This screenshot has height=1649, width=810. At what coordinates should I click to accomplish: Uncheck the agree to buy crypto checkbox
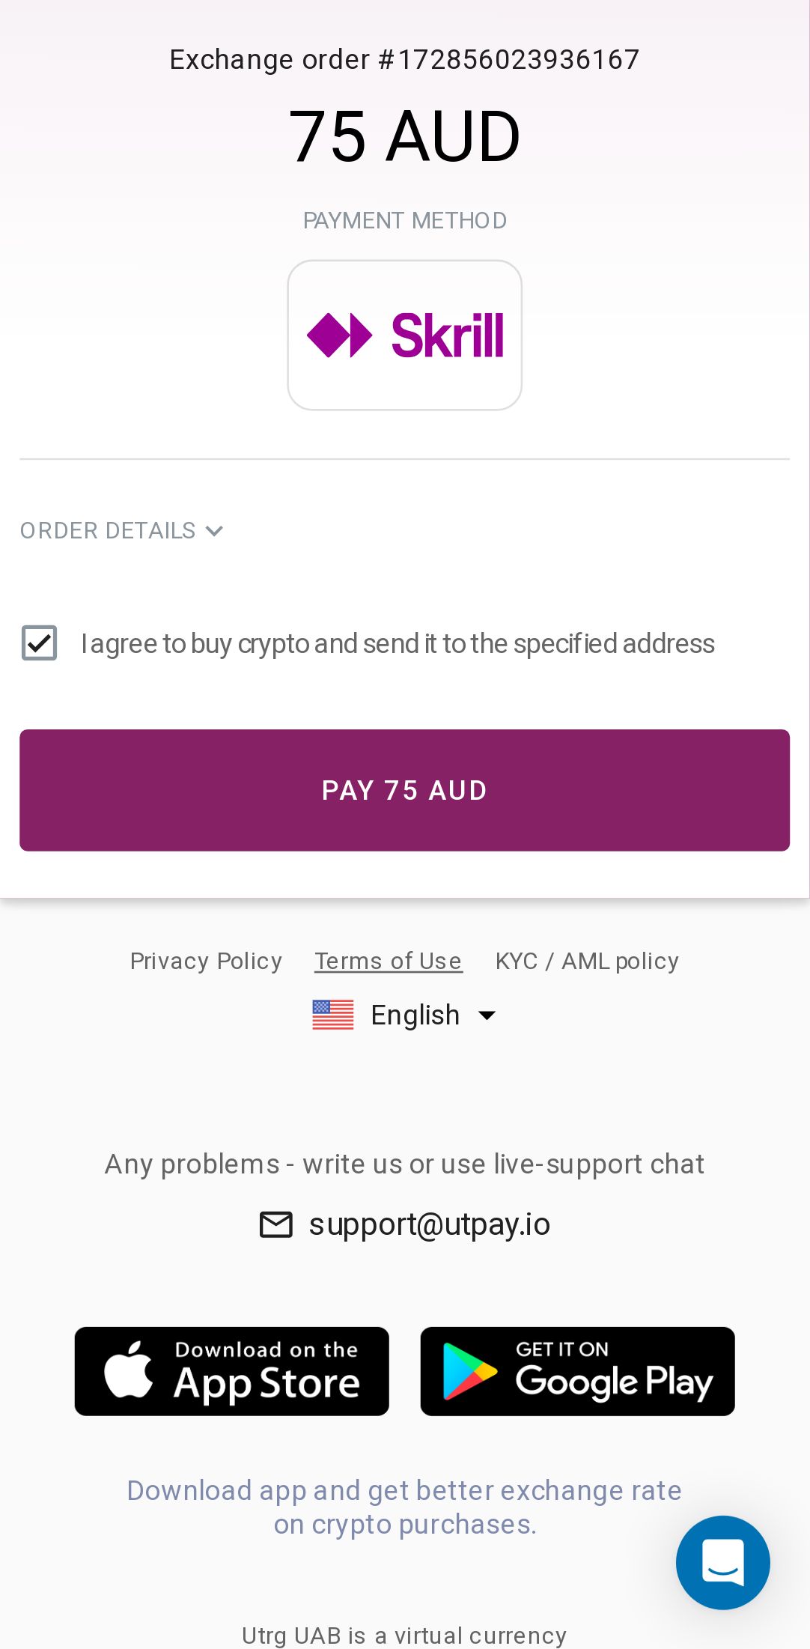point(39,643)
